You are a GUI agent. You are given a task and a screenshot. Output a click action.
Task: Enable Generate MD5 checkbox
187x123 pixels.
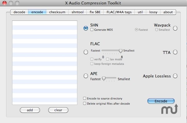pos(92,30)
